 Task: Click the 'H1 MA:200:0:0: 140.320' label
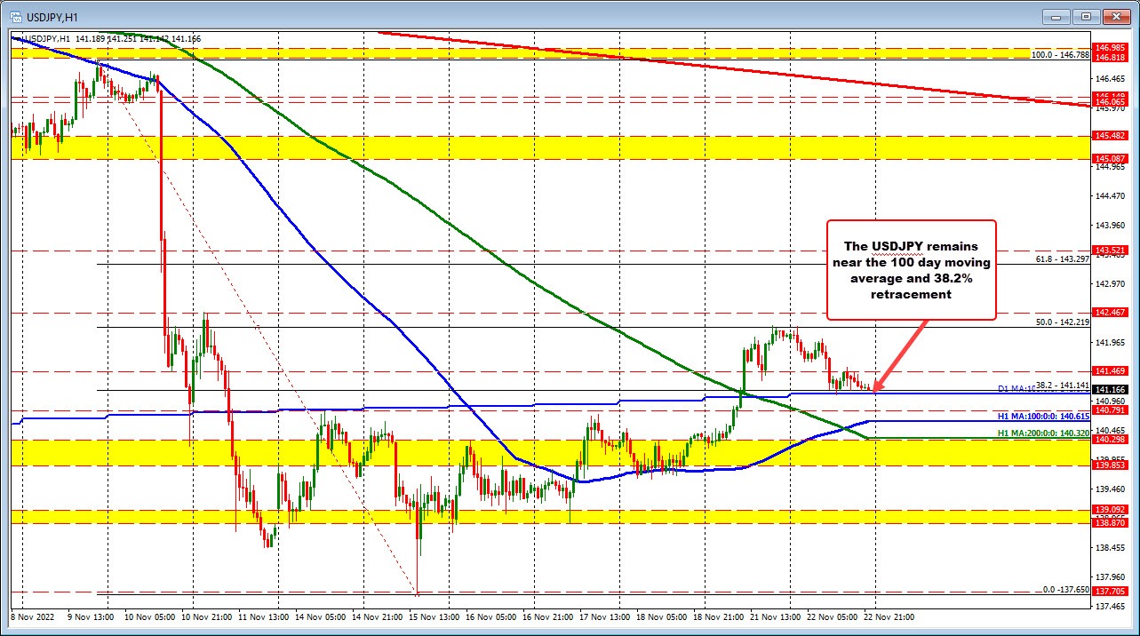[1042, 432]
